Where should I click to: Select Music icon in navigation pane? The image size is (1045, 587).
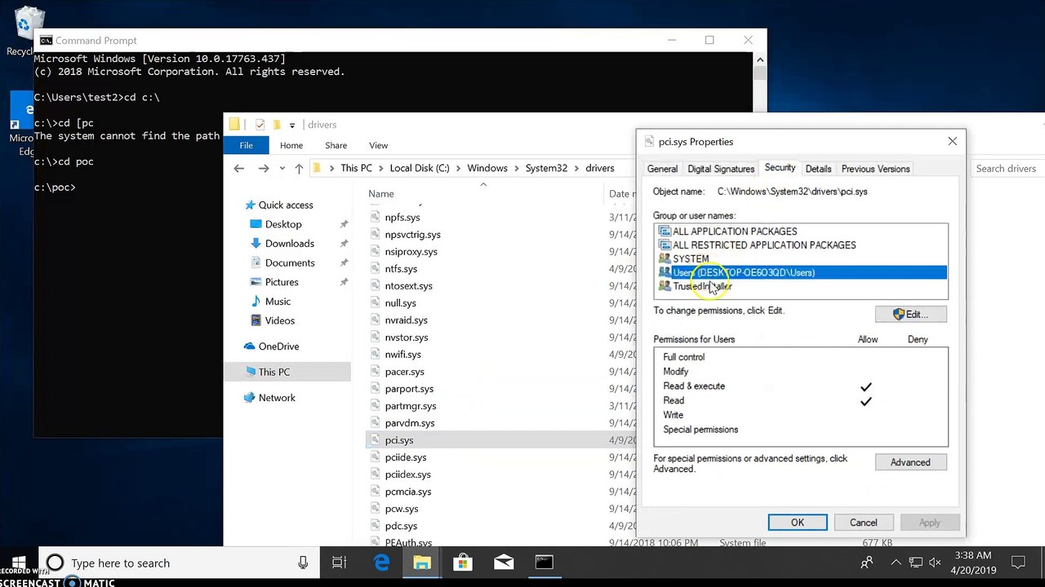click(x=255, y=301)
